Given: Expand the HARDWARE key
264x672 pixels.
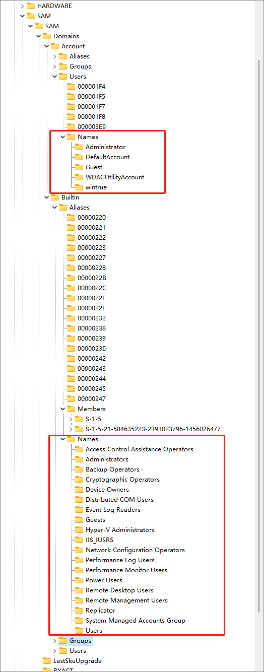Looking at the screenshot, I should (x=22, y=6).
